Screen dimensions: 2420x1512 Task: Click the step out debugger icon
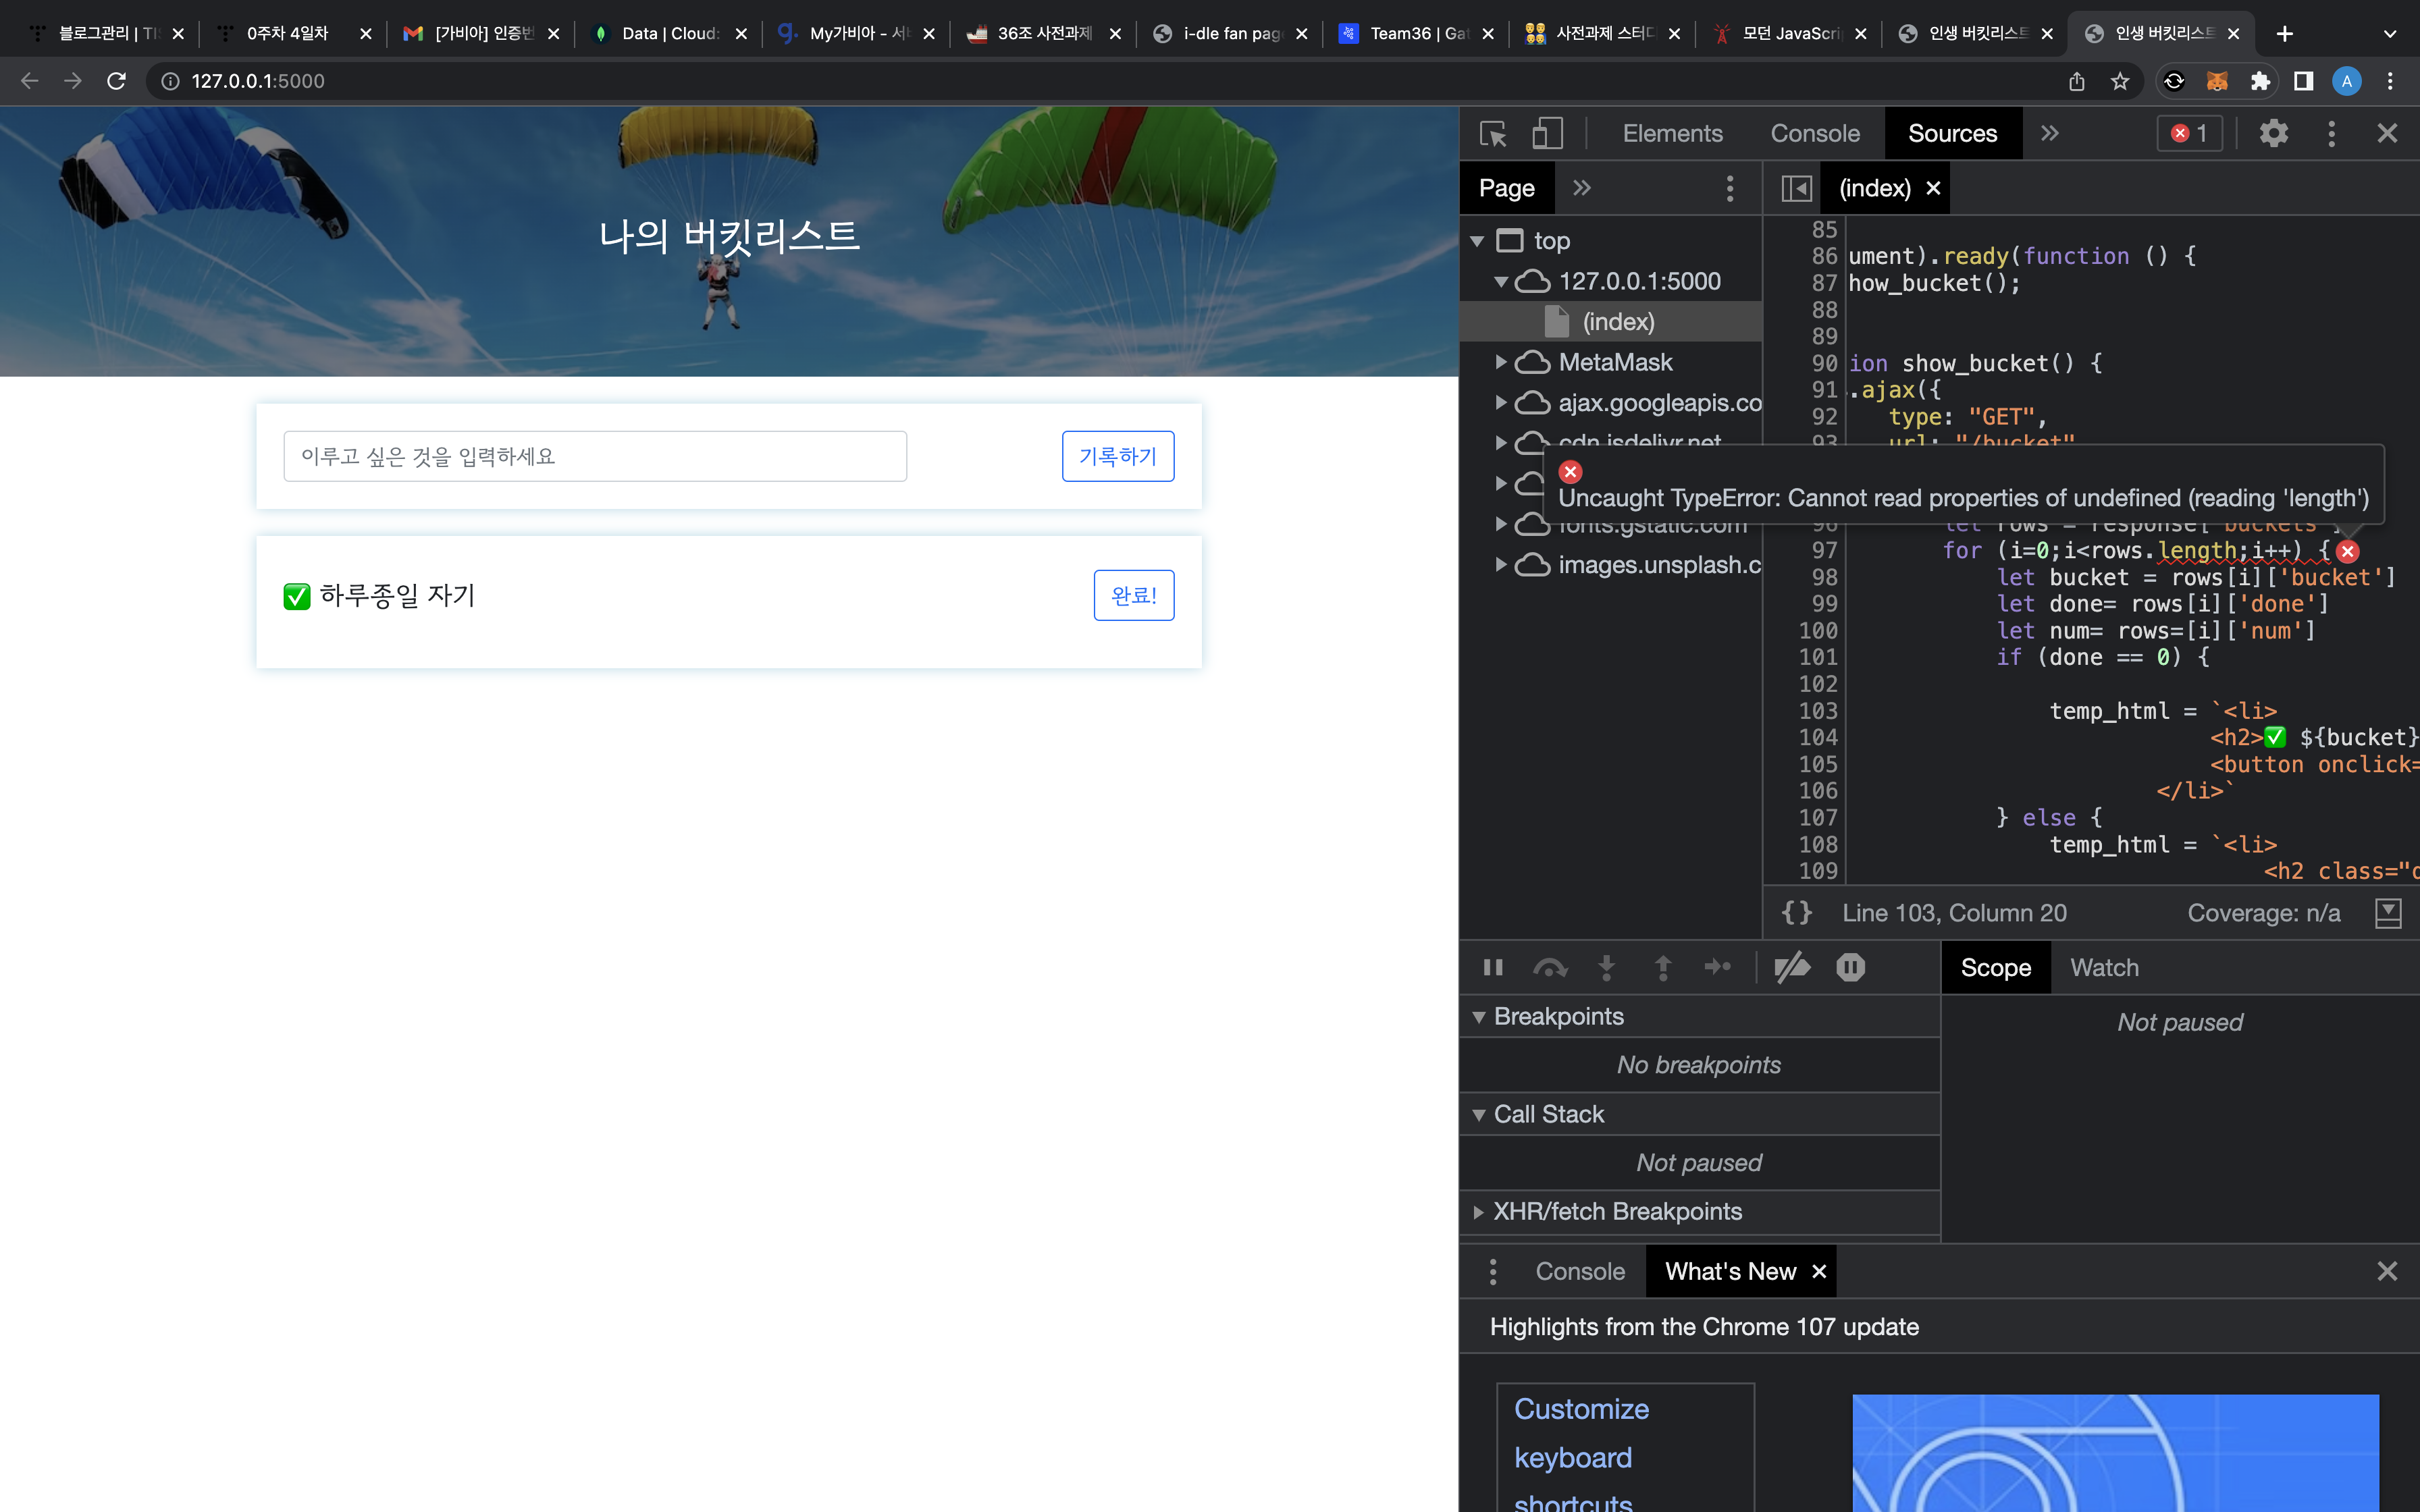pyautogui.click(x=1663, y=967)
